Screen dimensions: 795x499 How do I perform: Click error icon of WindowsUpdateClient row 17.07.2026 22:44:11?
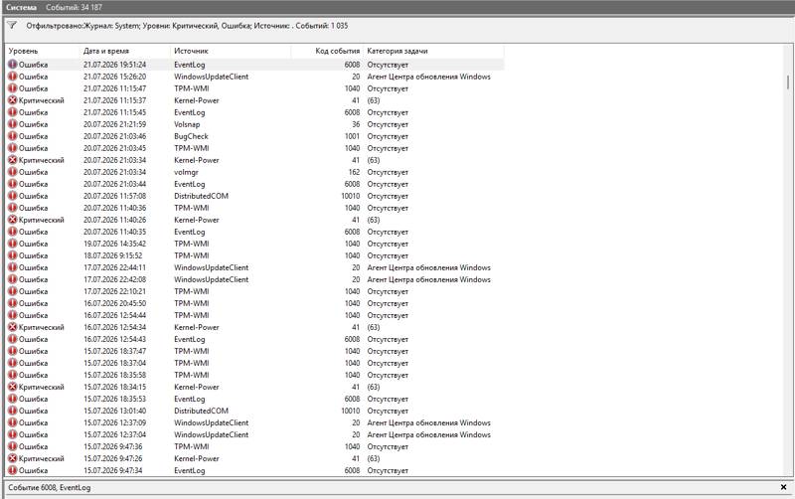(13, 267)
